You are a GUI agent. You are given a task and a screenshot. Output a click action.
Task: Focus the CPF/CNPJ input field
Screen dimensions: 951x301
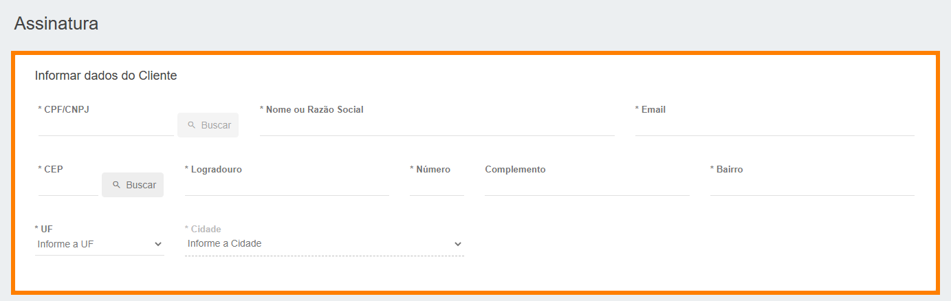[x=106, y=126]
